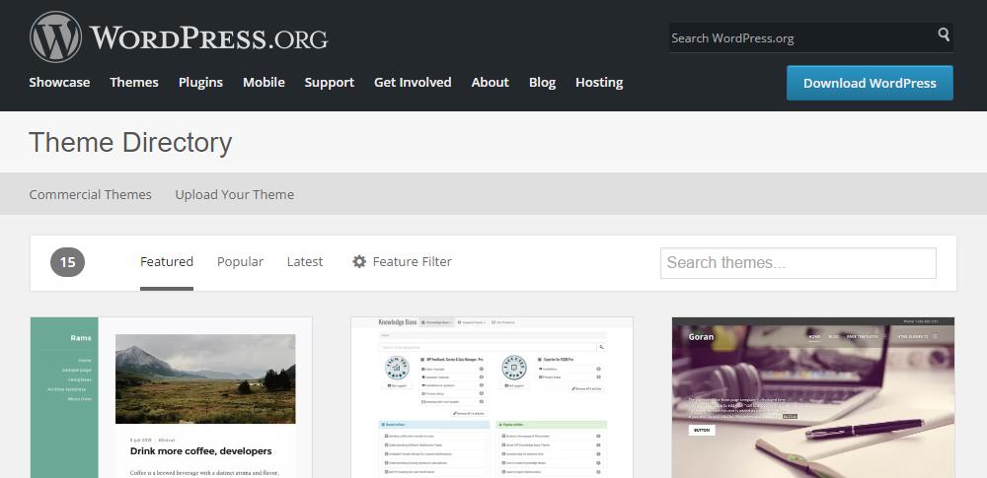Click into the Search themes box

click(798, 263)
